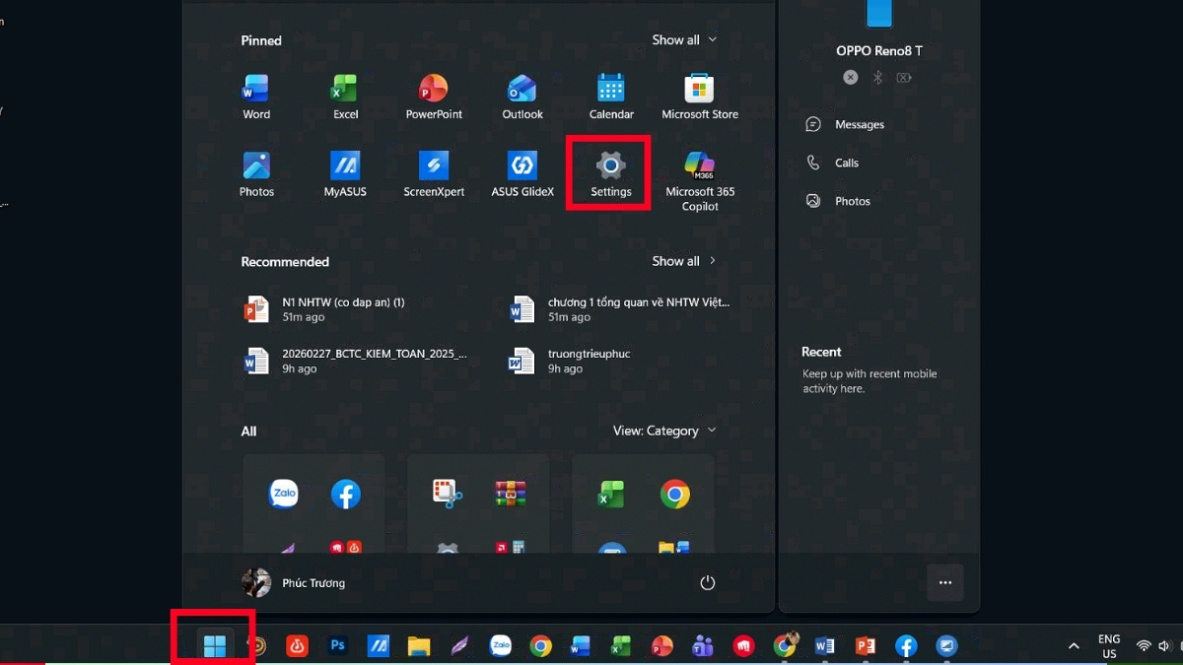Screen dimensions: 1183x665
Task: Open the Phúc Trương user account menu
Action: (x=294, y=582)
